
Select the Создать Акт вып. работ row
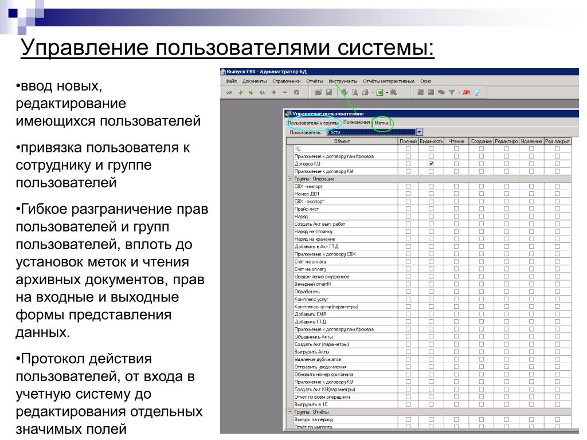[345, 224]
